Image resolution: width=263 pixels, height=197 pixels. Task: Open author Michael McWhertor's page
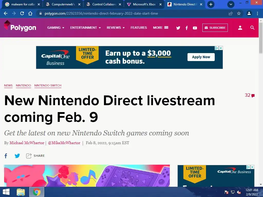[27, 143]
